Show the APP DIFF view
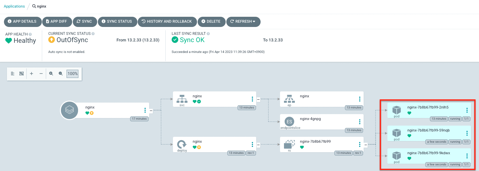This screenshot has height=171, width=479. click(x=57, y=21)
